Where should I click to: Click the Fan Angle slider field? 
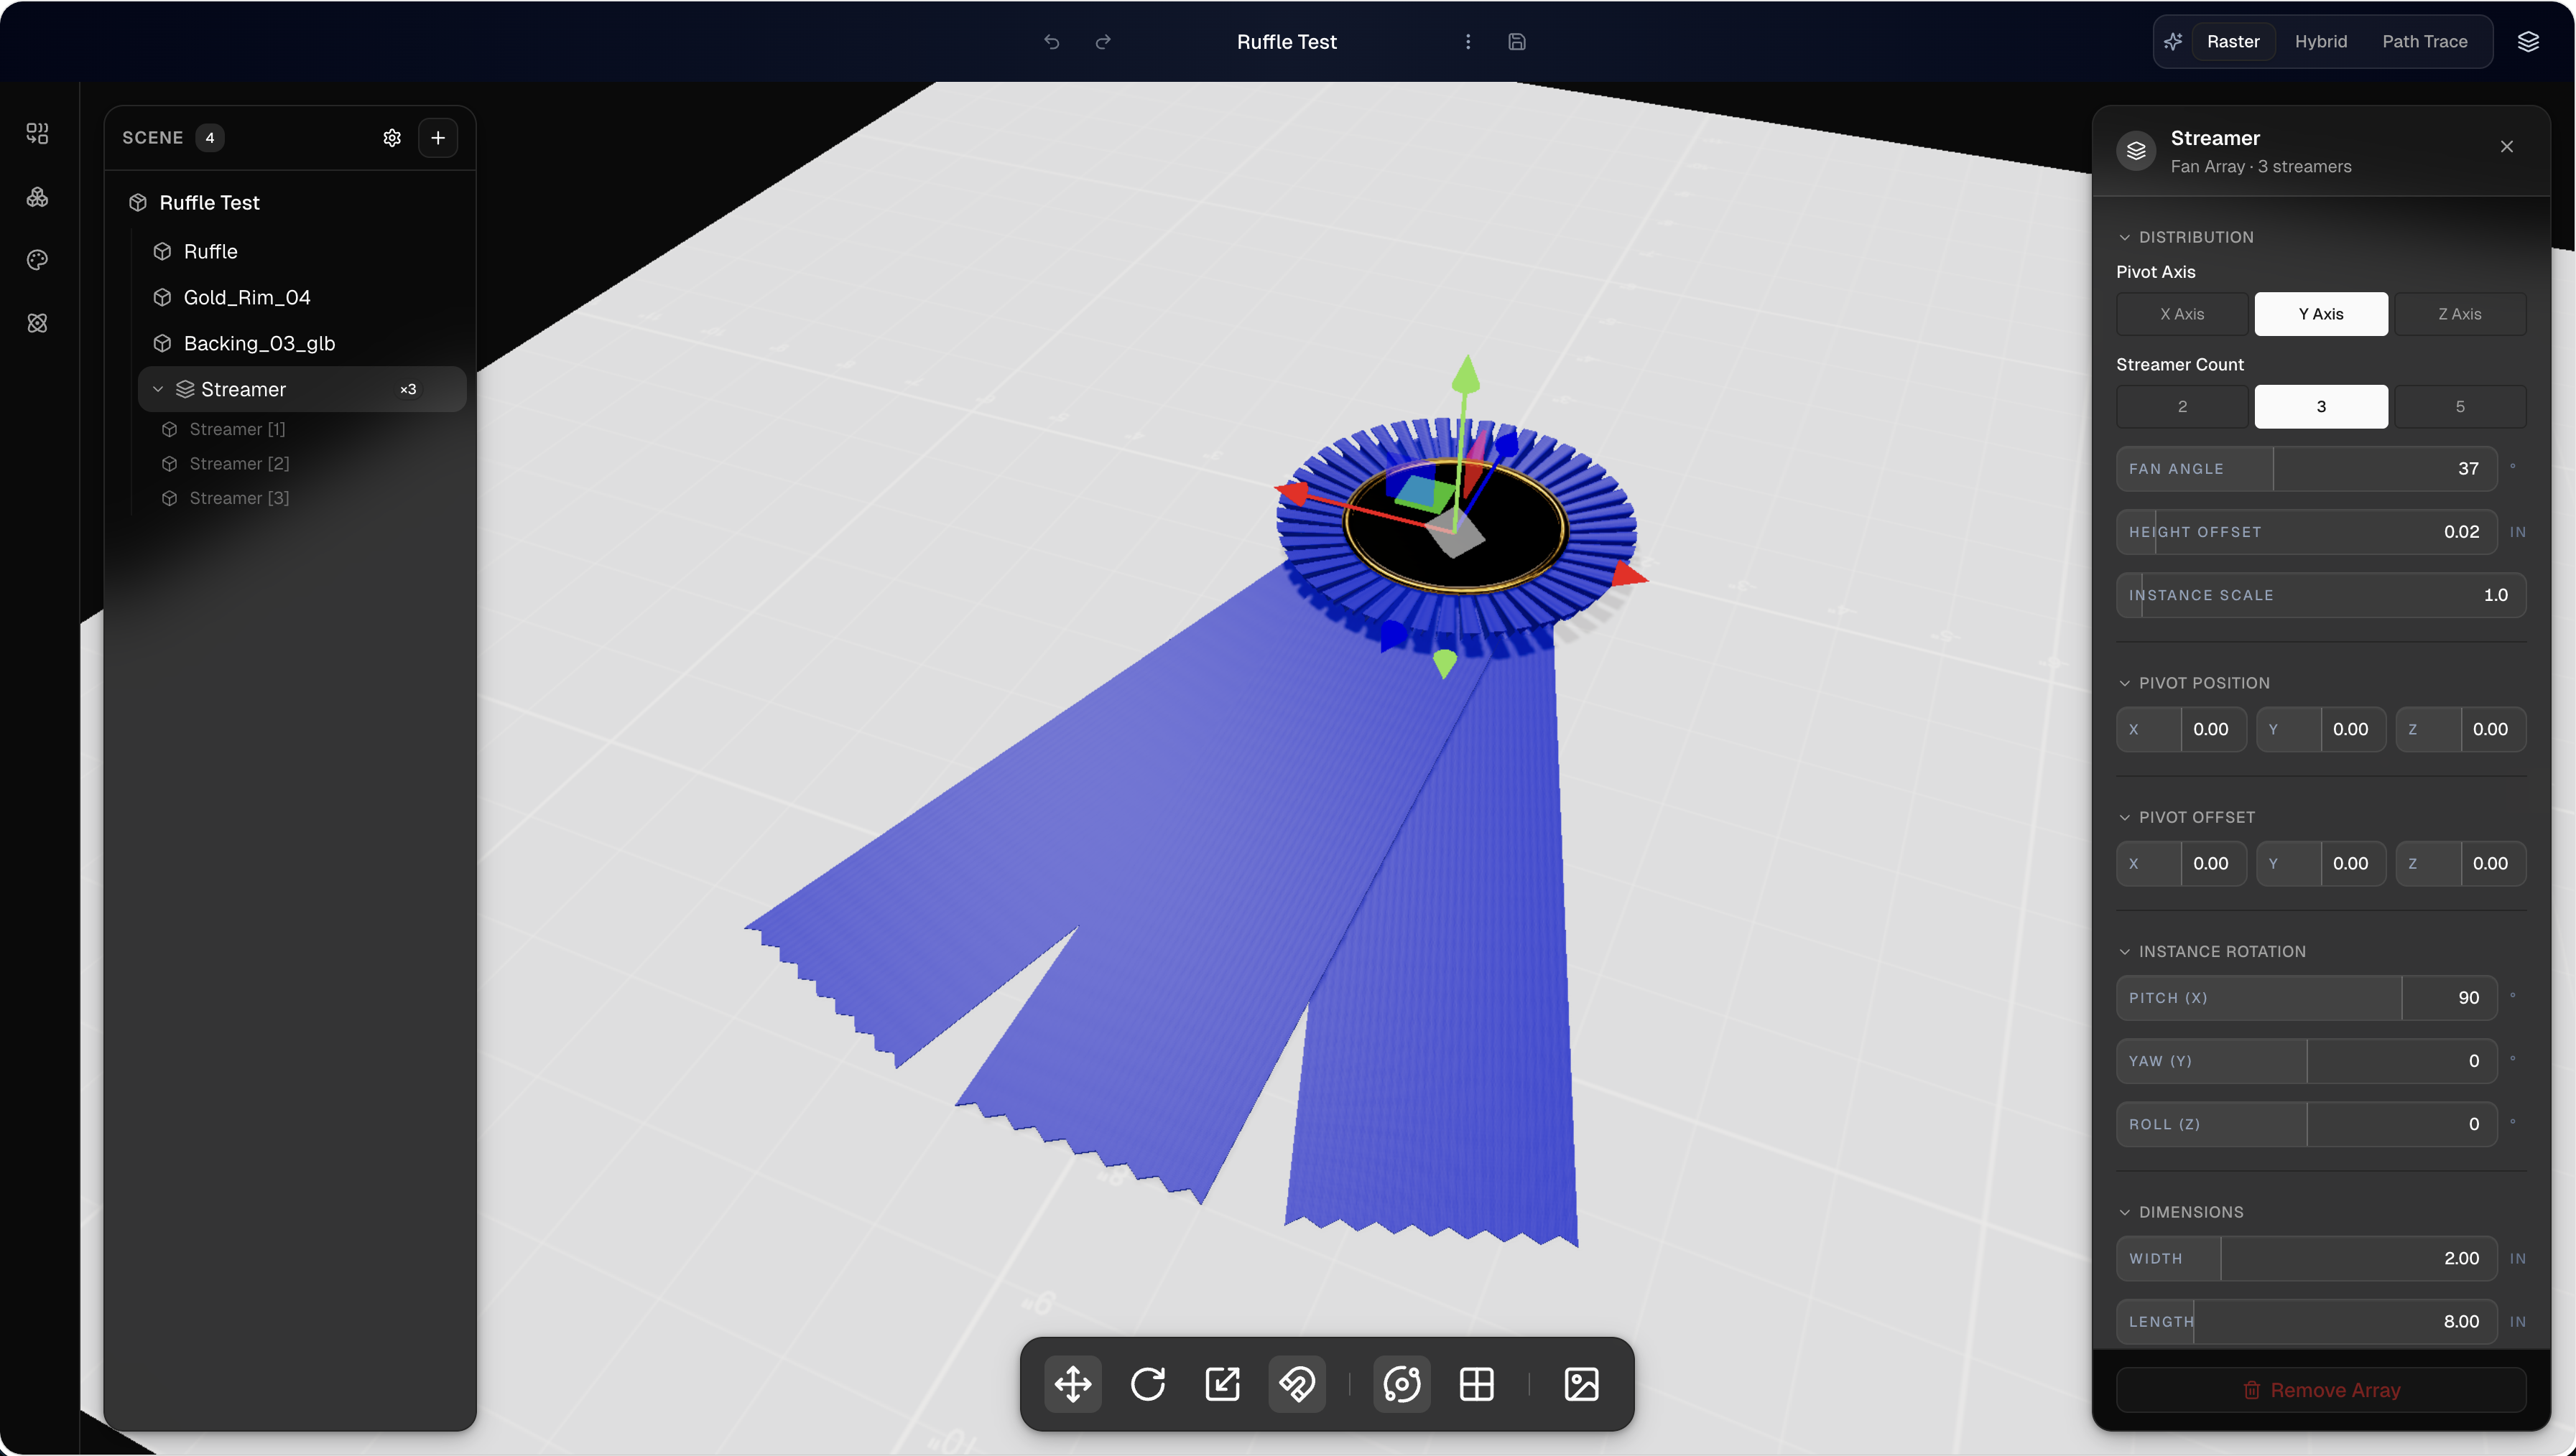click(2306, 469)
